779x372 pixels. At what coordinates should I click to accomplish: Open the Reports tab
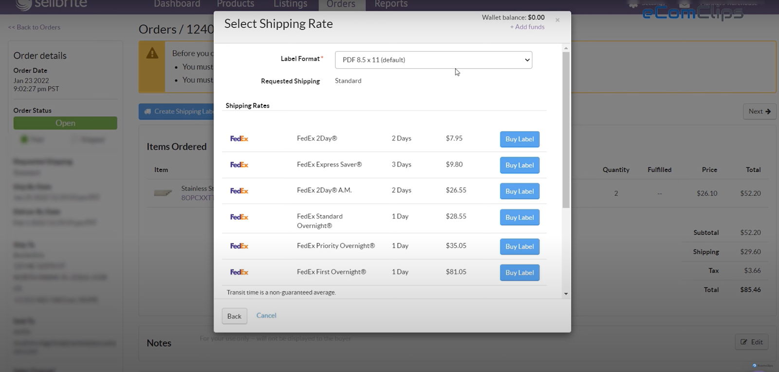pos(391,4)
